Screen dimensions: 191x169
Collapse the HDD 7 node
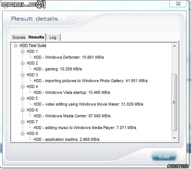click(x=22, y=122)
